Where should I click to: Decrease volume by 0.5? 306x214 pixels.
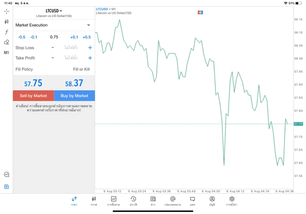(x=22, y=37)
